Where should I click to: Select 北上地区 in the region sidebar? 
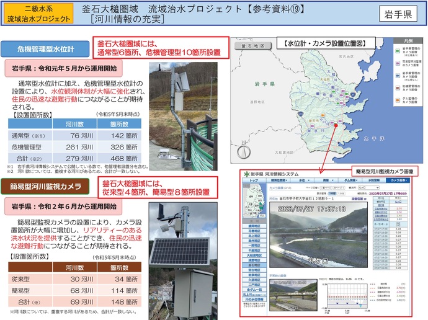point(254,236)
